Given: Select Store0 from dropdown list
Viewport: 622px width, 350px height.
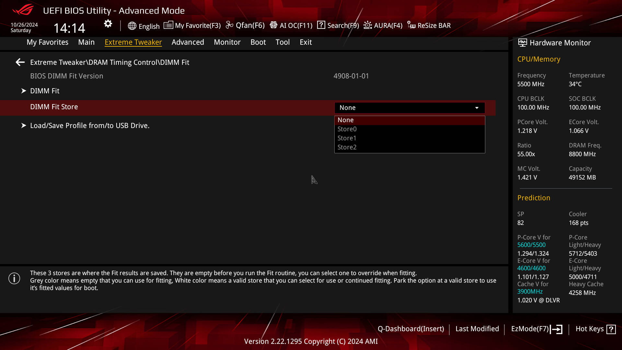Looking at the screenshot, I should [347, 129].
